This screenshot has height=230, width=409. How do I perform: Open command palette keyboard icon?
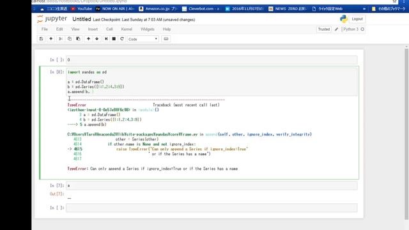[x=166, y=39]
